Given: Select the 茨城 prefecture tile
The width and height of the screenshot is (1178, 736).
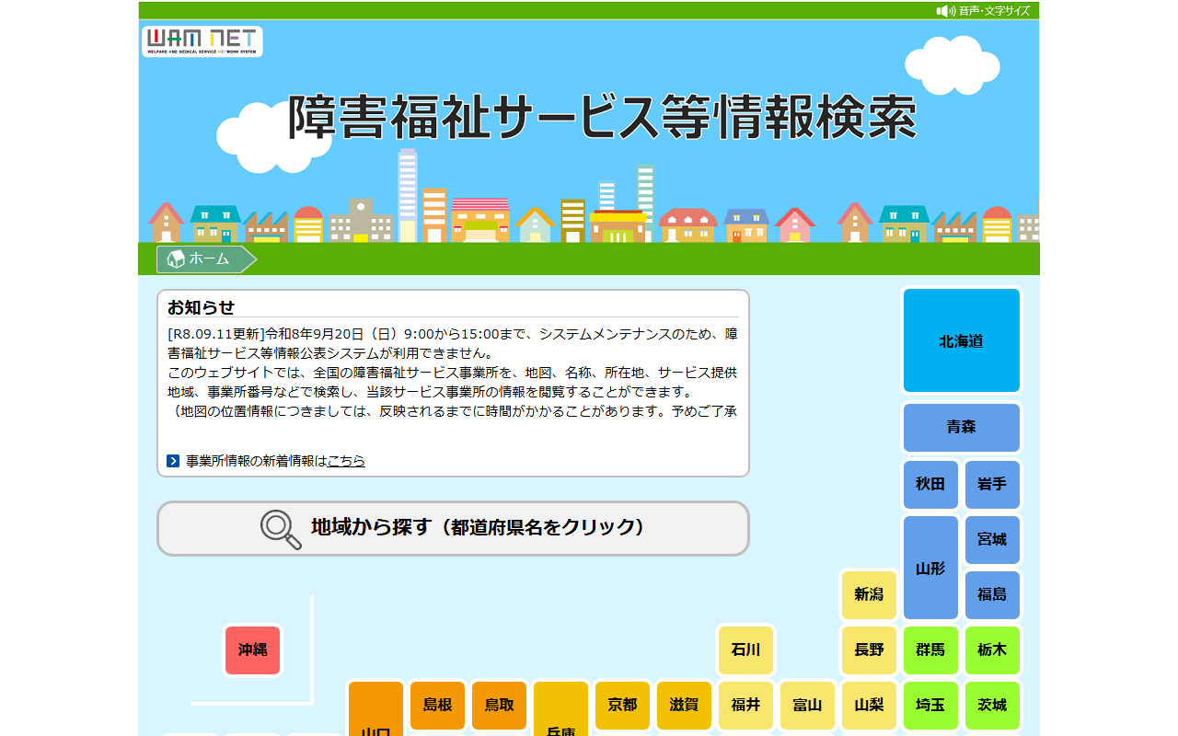Looking at the screenshot, I should (992, 705).
